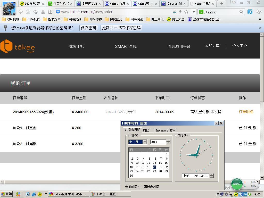264x198 pixels.
Task: Launch Internet Explorer from quick launch
Action: pos(34,194)
